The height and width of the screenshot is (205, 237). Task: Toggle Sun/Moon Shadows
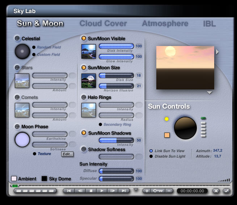(x=84, y=133)
